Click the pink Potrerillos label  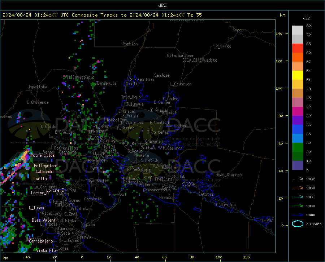click(43, 155)
